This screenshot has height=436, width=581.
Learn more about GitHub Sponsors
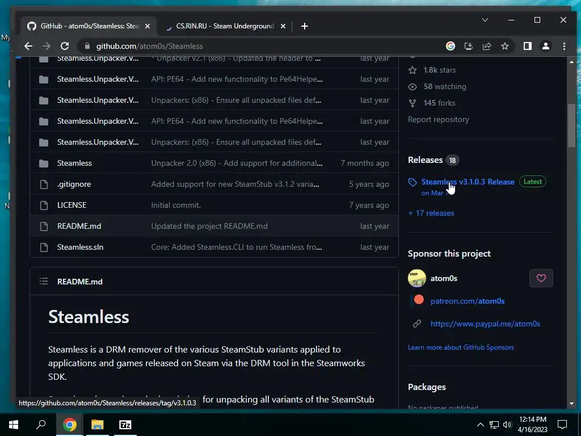coord(461,347)
